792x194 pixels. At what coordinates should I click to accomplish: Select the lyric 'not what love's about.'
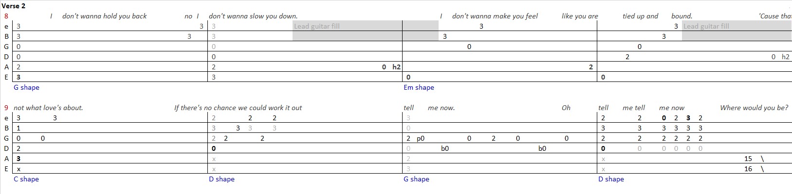(48, 108)
